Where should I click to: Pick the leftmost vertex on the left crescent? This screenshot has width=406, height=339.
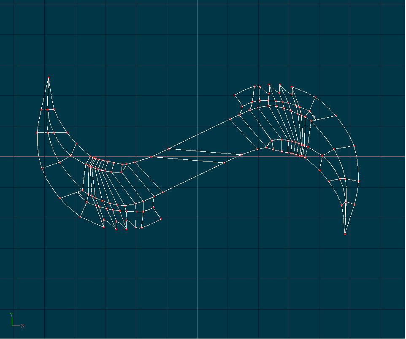tap(37, 132)
